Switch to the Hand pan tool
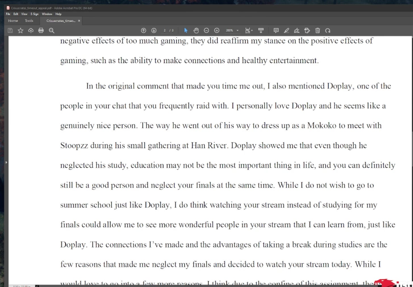The height and width of the screenshot is (287, 413). tap(196, 30)
